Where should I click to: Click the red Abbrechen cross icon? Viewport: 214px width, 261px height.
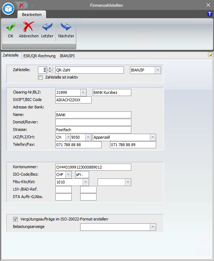point(28,27)
